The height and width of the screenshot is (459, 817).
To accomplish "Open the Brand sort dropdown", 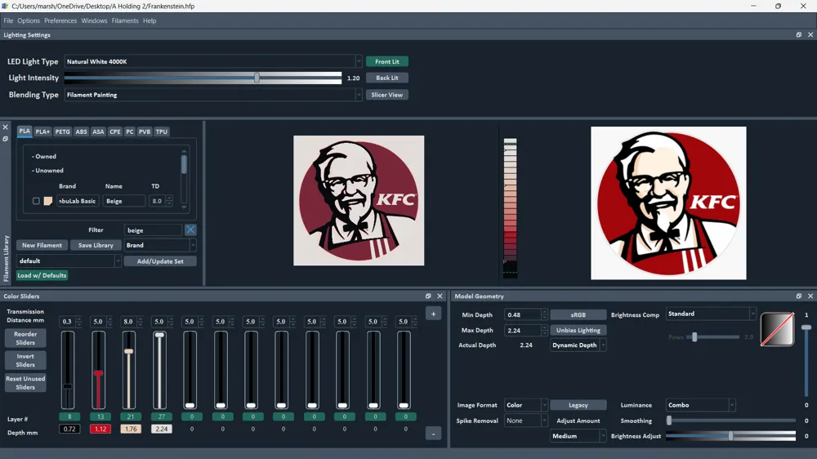I will (x=160, y=245).
